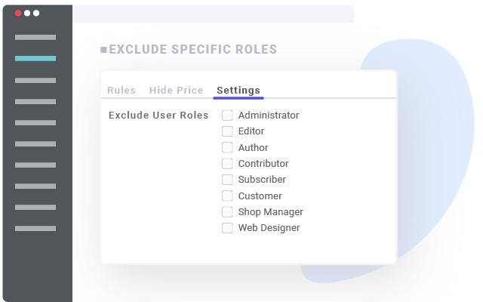The height and width of the screenshot is (302, 483).
Task: Open the sidebar item below the teal one
Action: pyautogui.click(x=35, y=80)
